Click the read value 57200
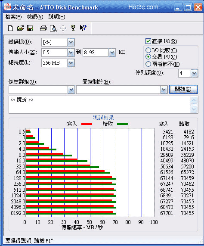 point(187,166)
